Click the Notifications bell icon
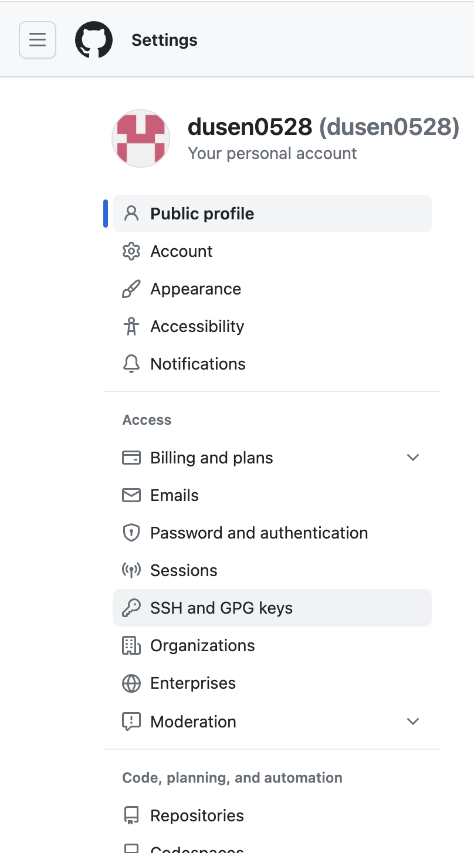Screen dimensions: 474x853 click(x=131, y=364)
